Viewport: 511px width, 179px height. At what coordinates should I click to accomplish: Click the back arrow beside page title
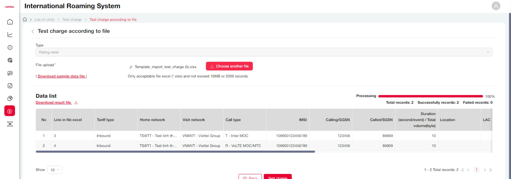pos(33,31)
